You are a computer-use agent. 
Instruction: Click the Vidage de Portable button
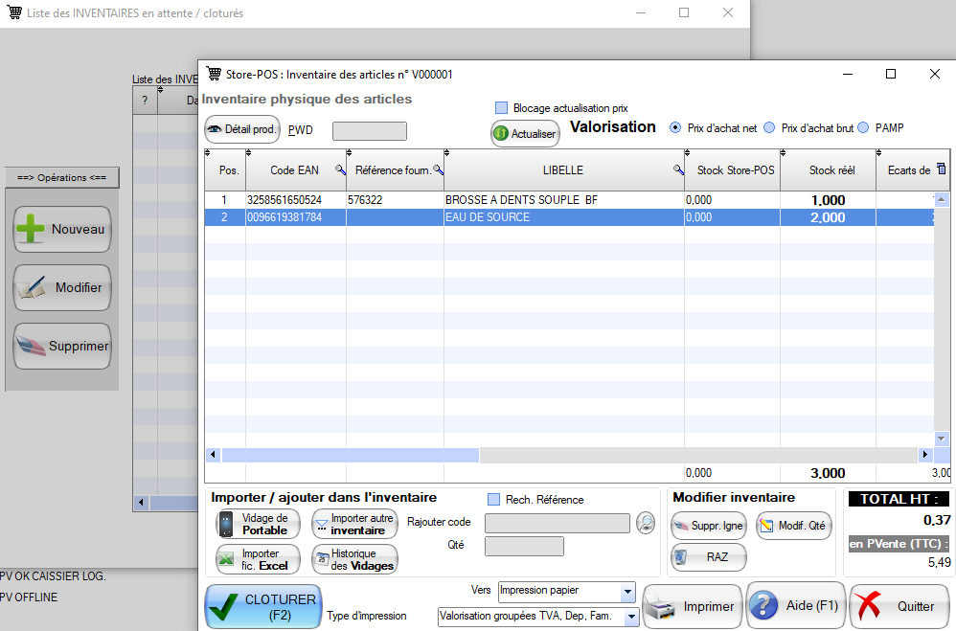(x=258, y=524)
